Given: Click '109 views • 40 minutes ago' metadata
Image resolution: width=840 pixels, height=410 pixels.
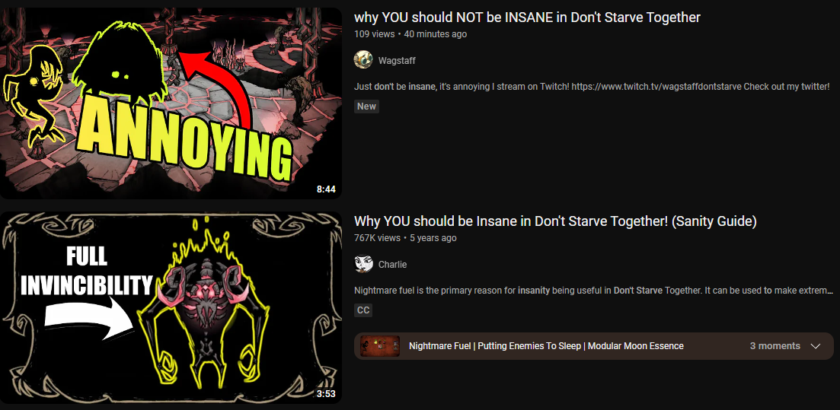Looking at the screenshot, I should tap(410, 34).
